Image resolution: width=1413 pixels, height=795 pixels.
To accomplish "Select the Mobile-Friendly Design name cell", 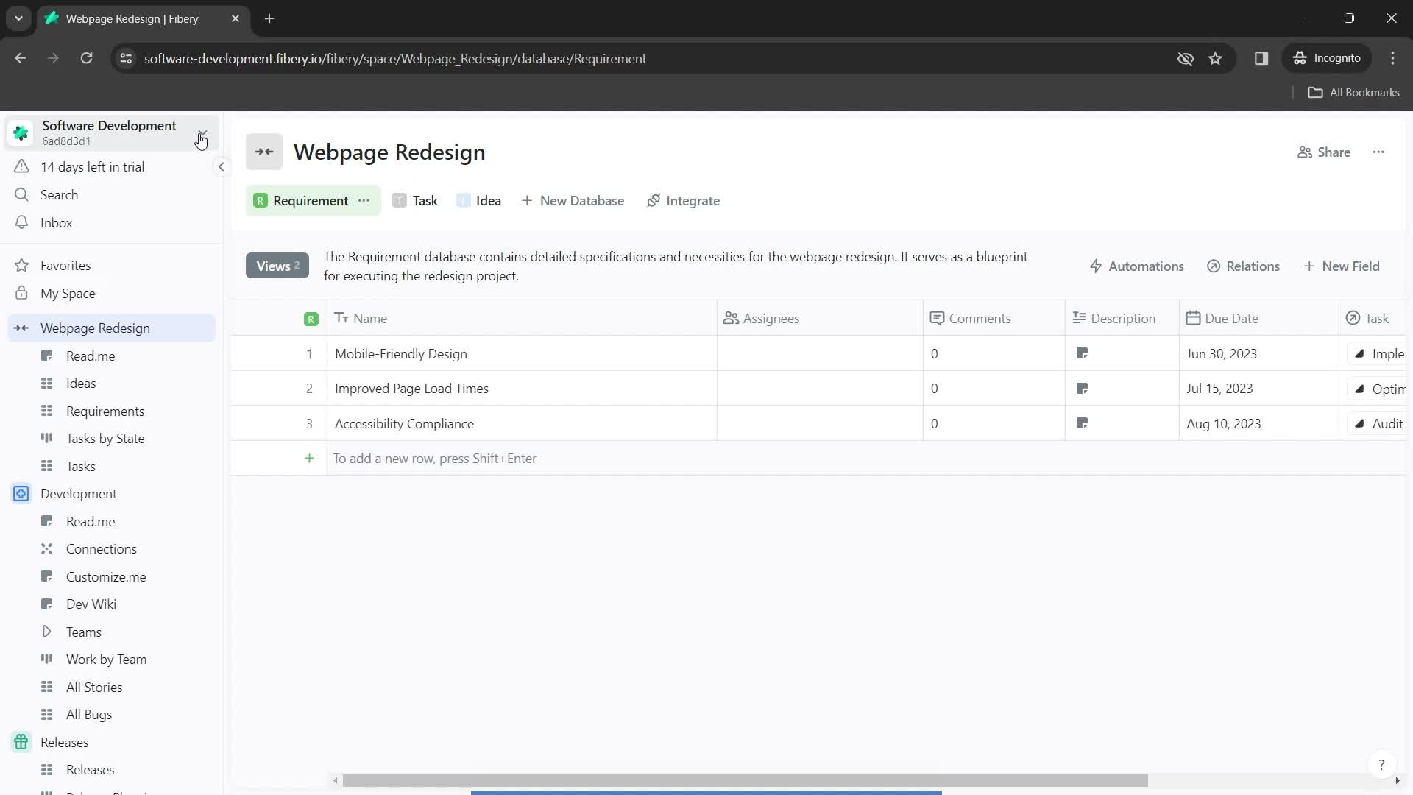I will pos(522,353).
